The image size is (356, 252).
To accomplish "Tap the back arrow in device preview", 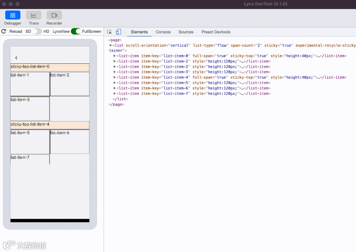I will (x=16, y=58).
